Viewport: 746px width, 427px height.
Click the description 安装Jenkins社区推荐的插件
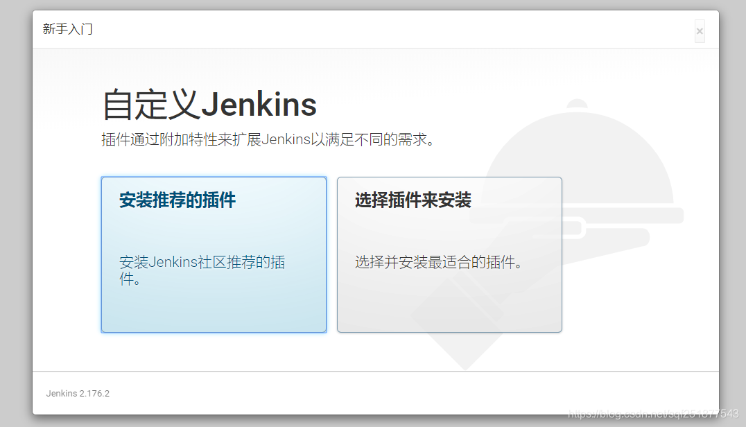click(202, 270)
